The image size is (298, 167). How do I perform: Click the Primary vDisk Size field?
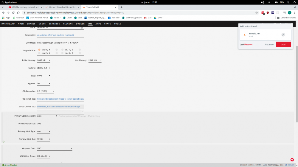50,124
